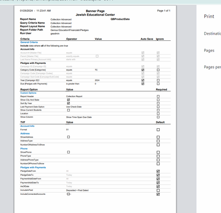221x213 pixels.
Task: Toggle Required checkbox for Report Header
Action: click(158, 96)
